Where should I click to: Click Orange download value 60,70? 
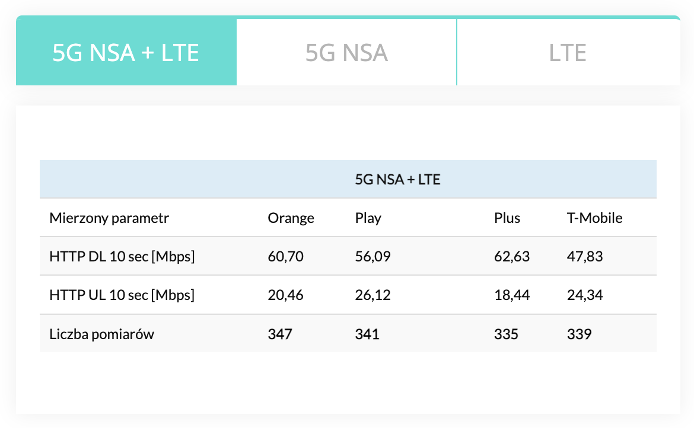coord(285,257)
